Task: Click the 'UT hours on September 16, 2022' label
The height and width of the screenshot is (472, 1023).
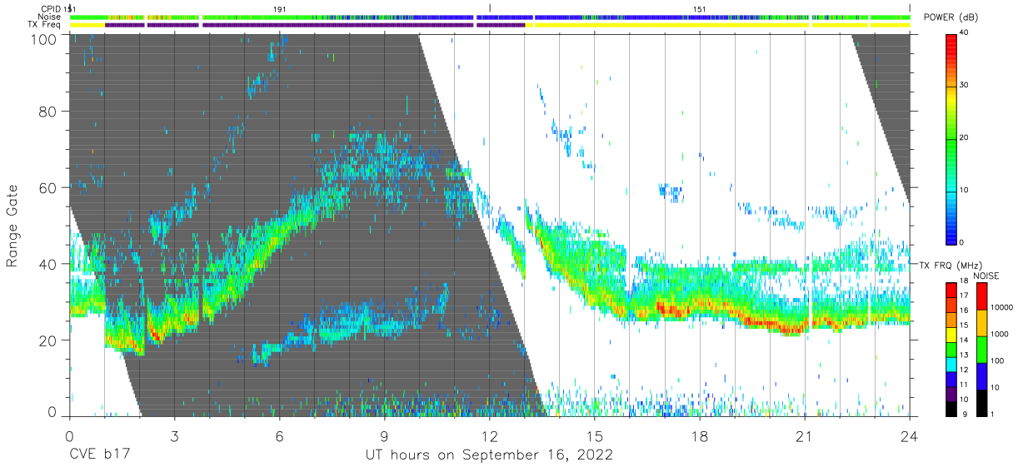Action: point(489,455)
